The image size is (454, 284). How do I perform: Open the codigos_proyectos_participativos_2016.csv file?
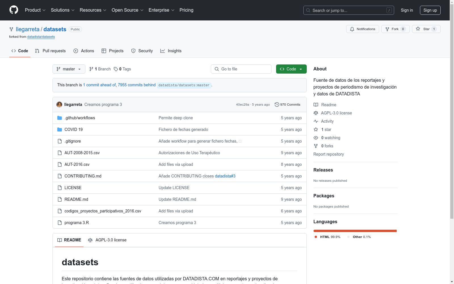[103, 211]
